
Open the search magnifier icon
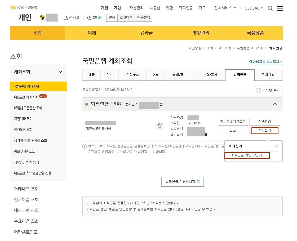coord(270,8)
